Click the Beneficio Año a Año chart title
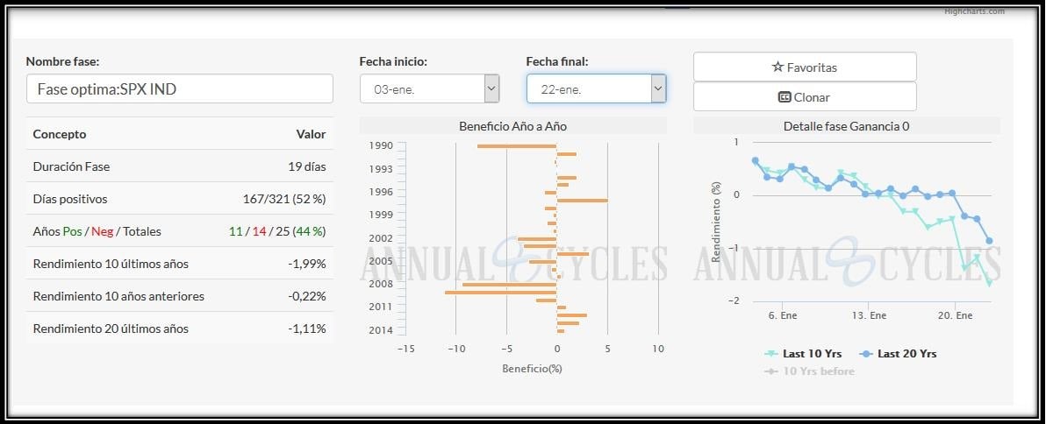The image size is (1046, 424). [x=512, y=126]
